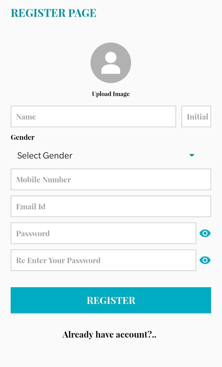222x367 pixels.
Task: Click the REGISTER PAGE heading
Action: click(54, 13)
